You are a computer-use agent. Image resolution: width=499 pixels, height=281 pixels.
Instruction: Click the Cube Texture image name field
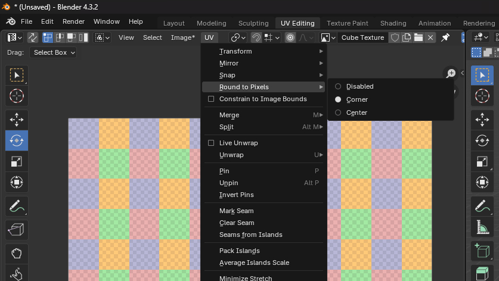[x=362, y=38]
